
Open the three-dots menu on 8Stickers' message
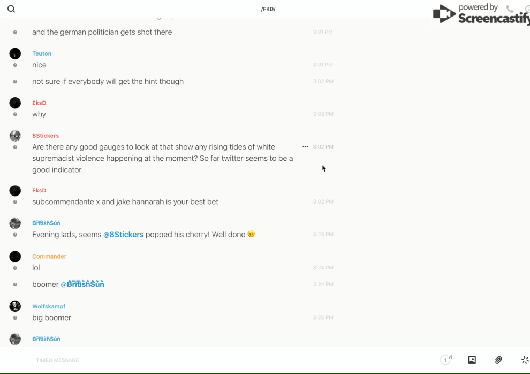click(305, 147)
